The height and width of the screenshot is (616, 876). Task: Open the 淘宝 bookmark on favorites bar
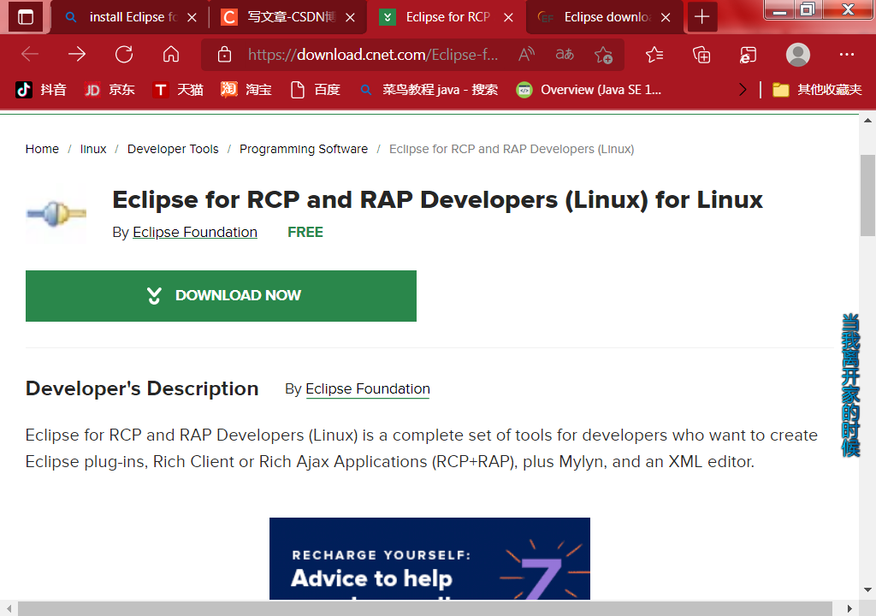click(246, 89)
